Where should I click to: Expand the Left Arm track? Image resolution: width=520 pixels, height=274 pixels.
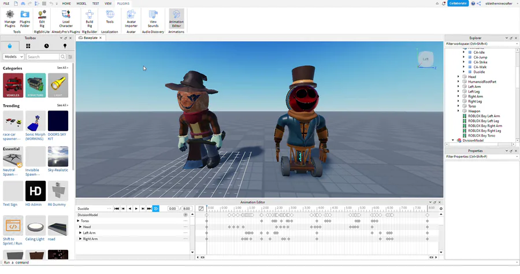click(80, 233)
